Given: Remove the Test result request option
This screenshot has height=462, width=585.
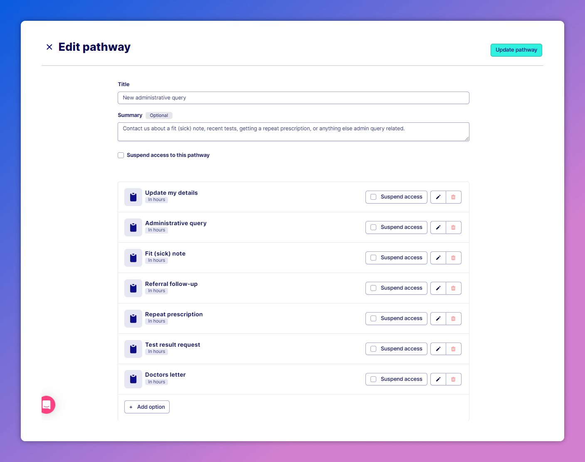Looking at the screenshot, I should point(453,349).
